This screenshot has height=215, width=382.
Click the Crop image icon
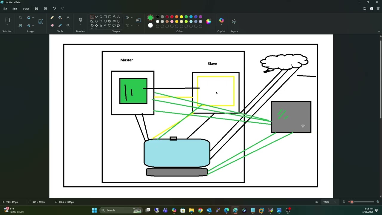point(20,18)
